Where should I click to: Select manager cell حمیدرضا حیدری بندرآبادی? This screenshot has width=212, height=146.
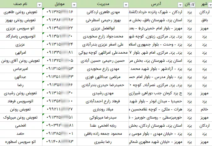click(103, 85)
